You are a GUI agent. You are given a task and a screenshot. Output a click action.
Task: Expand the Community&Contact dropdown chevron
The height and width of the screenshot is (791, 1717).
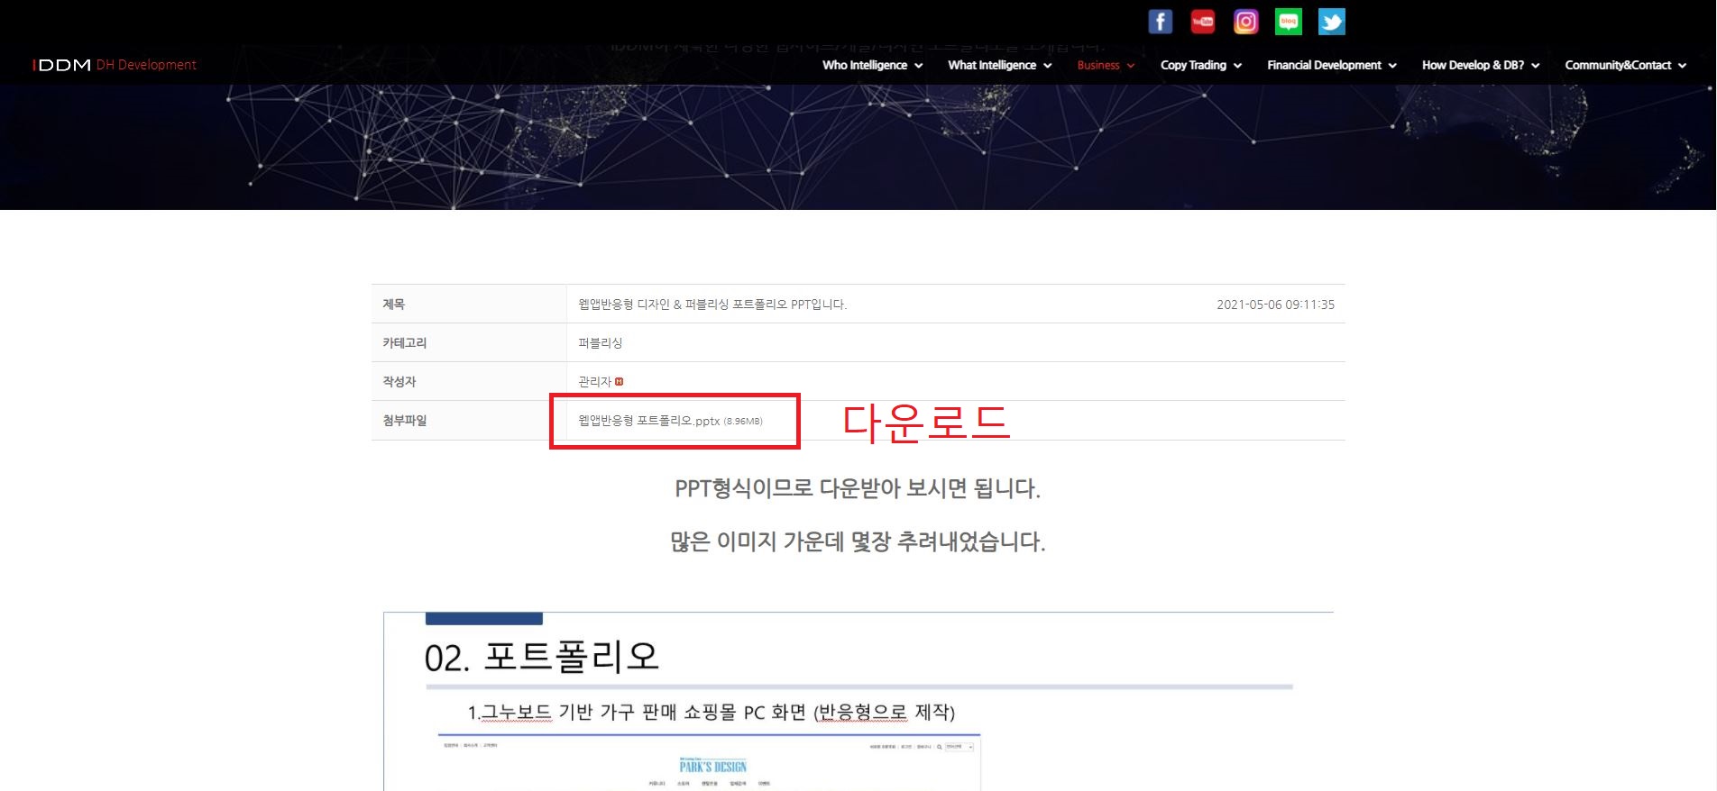click(1683, 66)
